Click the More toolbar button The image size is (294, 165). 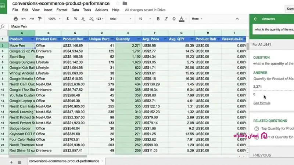click(x=197, y=19)
